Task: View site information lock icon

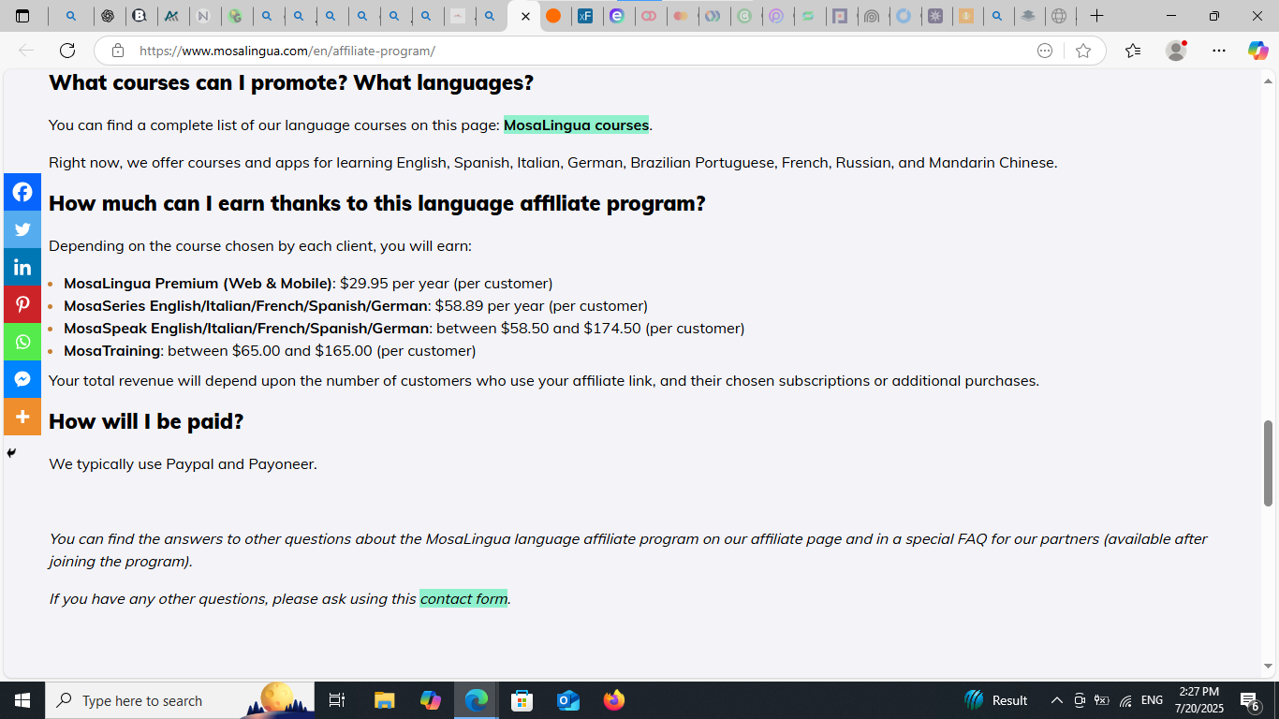Action: tap(118, 51)
